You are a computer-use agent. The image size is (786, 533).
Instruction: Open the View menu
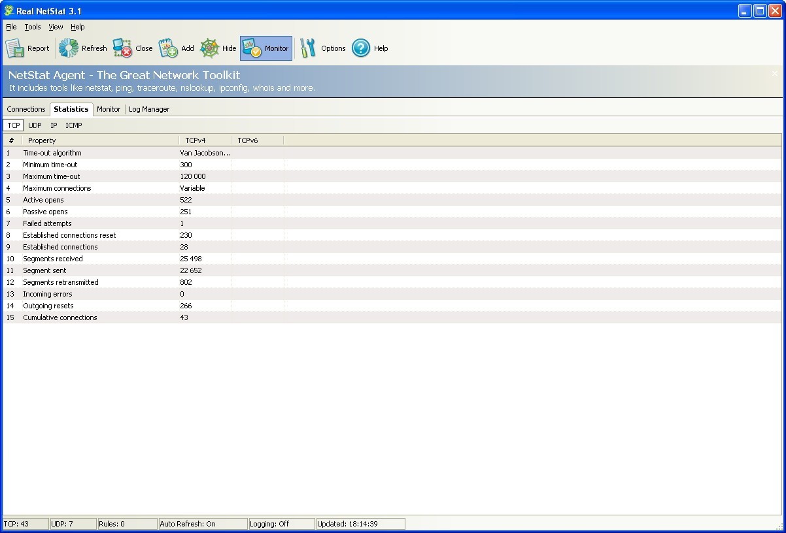56,27
